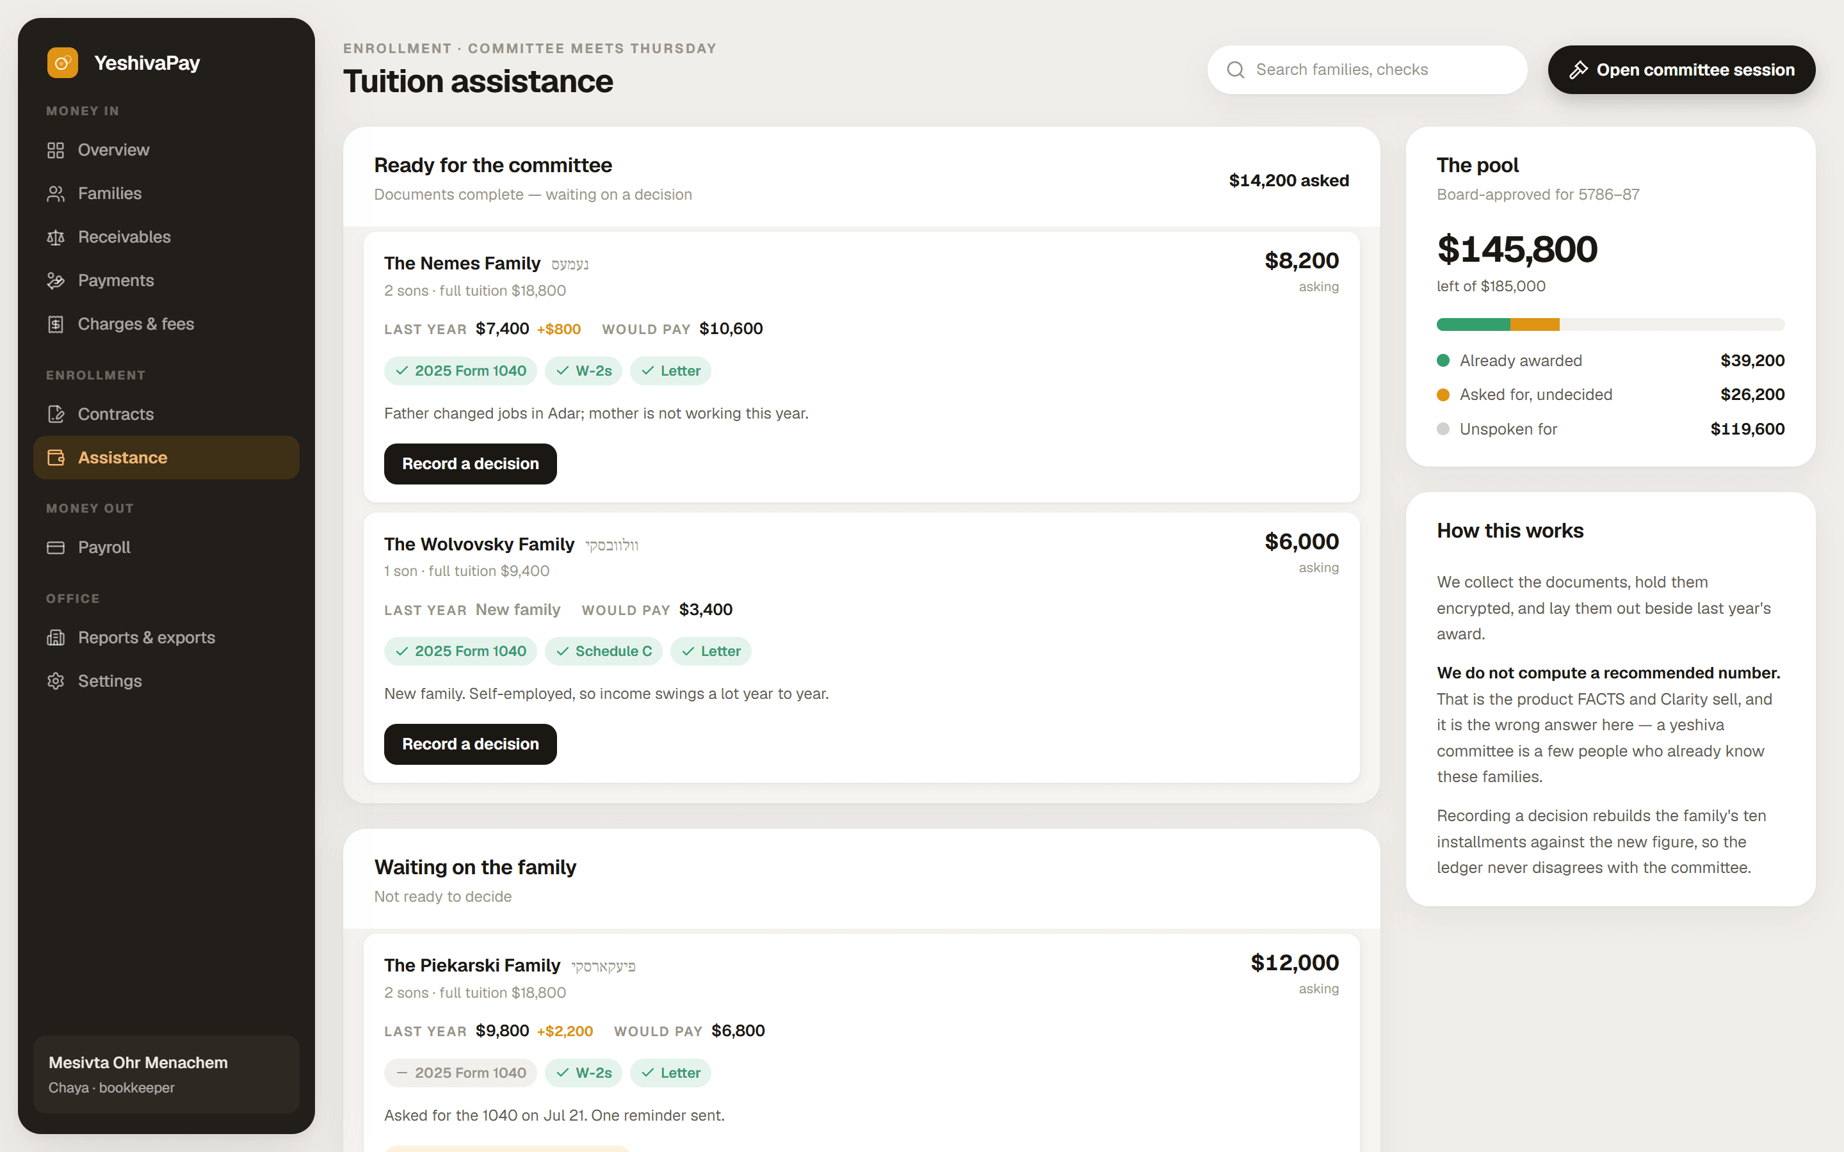Image resolution: width=1844 pixels, height=1152 pixels.
Task: Click the Contracts pen-document icon
Action: coord(56,413)
